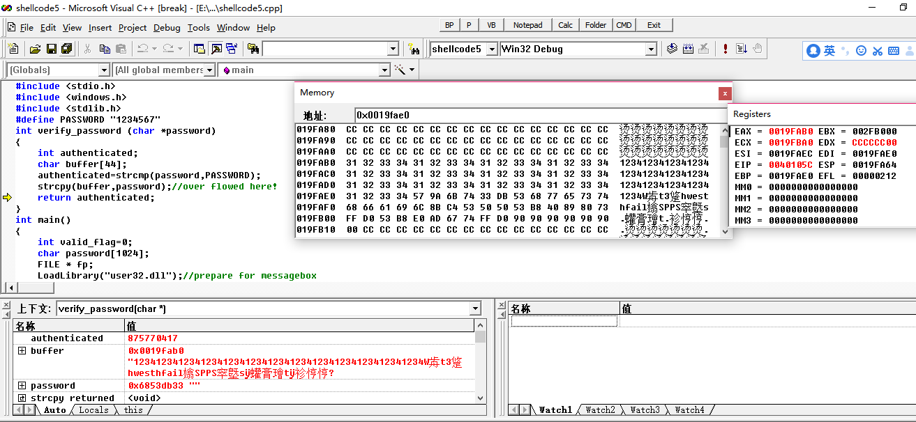Image resolution: width=916 pixels, height=422 pixels.
Task: Open the Project menu
Action: [x=133, y=28]
